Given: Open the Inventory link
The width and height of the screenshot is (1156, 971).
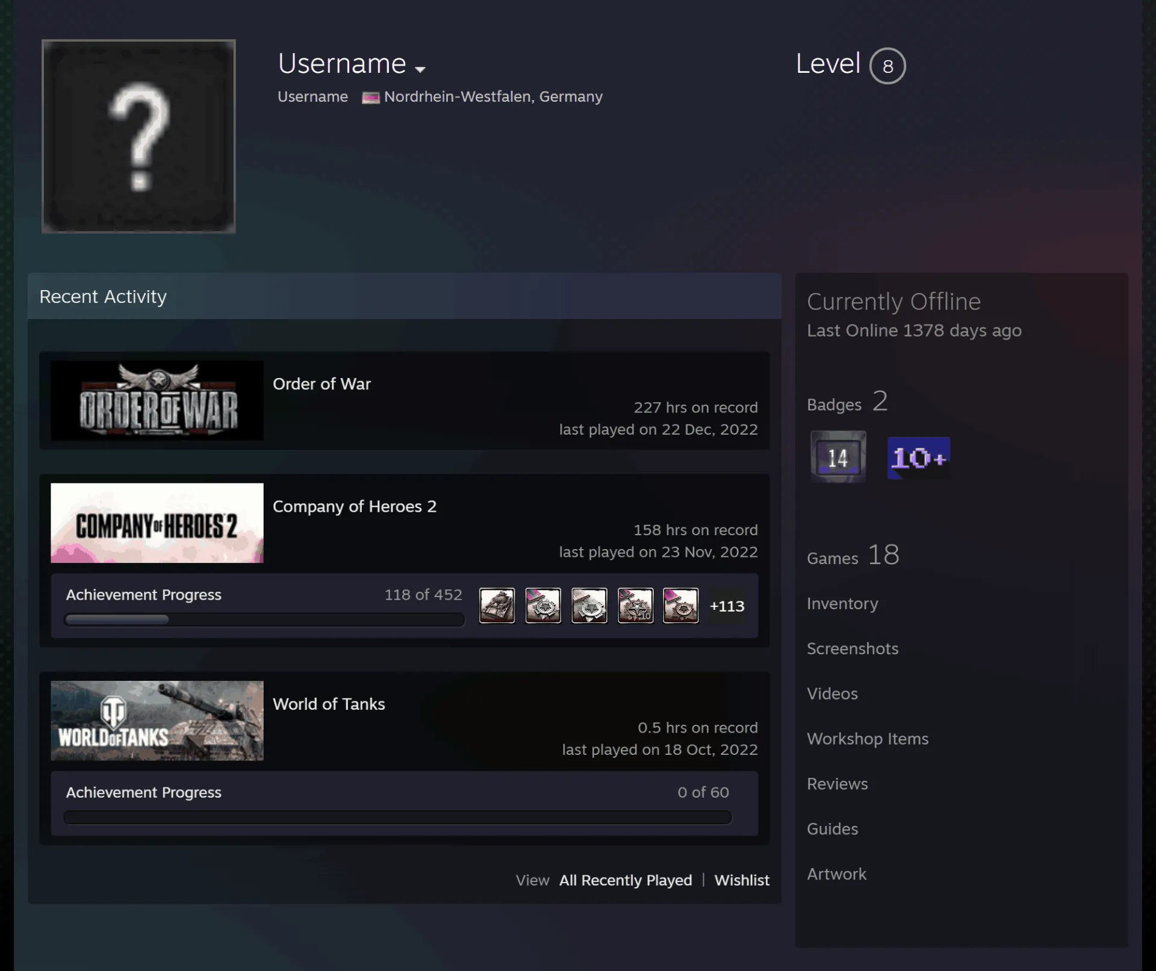Looking at the screenshot, I should [x=842, y=604].
